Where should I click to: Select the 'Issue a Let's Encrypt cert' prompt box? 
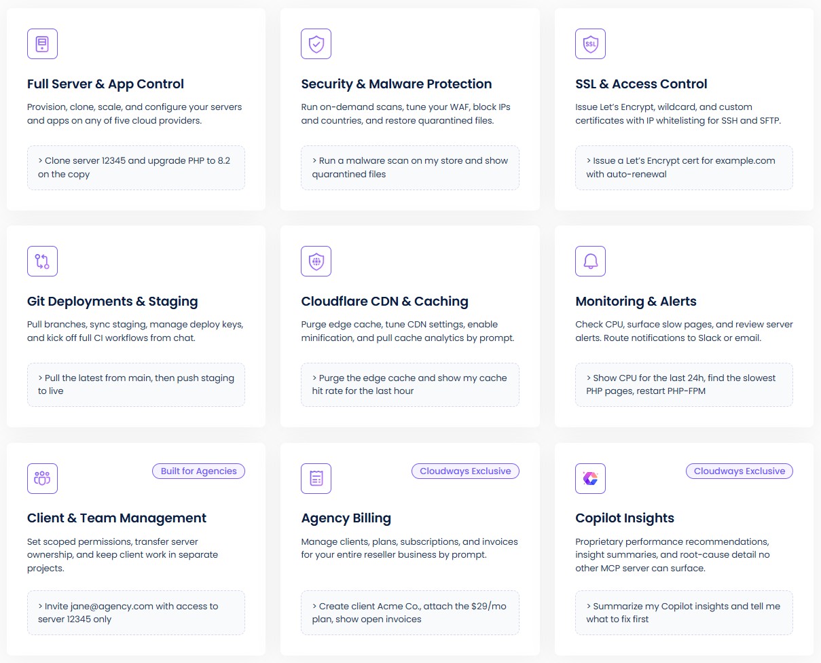(x=684, y=168)
